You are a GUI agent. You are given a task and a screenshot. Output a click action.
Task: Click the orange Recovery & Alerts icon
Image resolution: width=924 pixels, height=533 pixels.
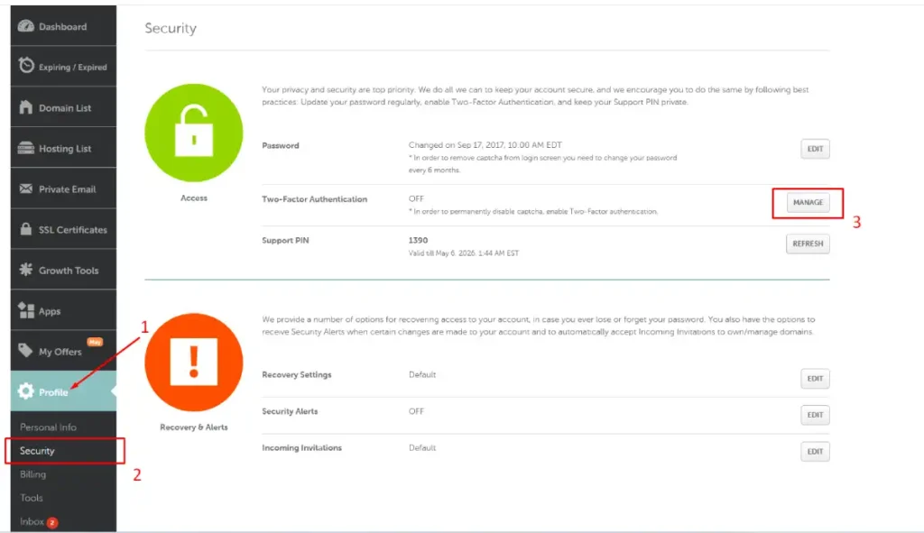[x=193, y=363]
